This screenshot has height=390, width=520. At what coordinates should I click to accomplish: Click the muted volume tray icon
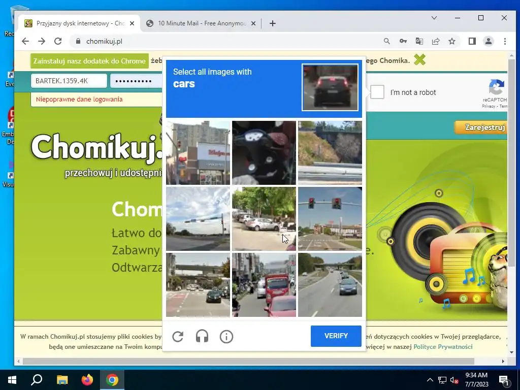pos(454,380)
